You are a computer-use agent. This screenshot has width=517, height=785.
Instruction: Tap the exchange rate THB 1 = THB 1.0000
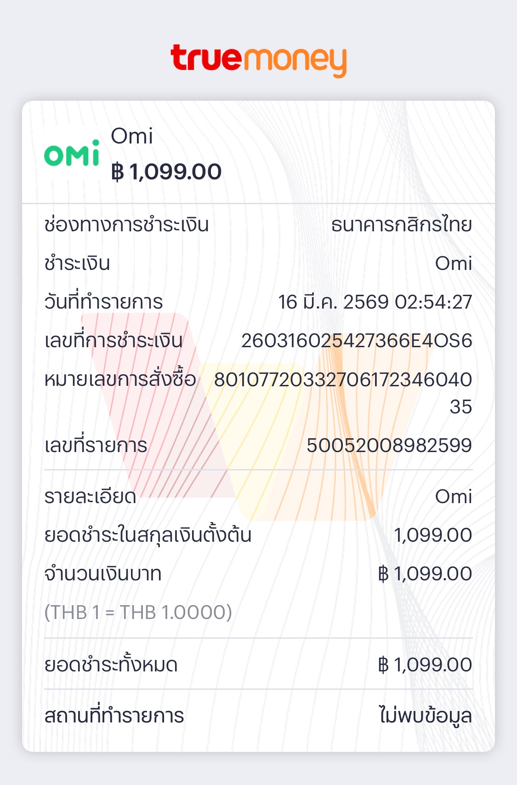[x=138, y=612]
